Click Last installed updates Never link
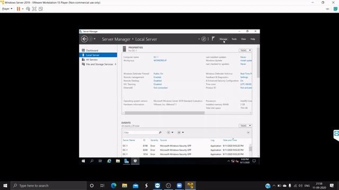The width and height of the screenshot is (339, 190). 243,57
